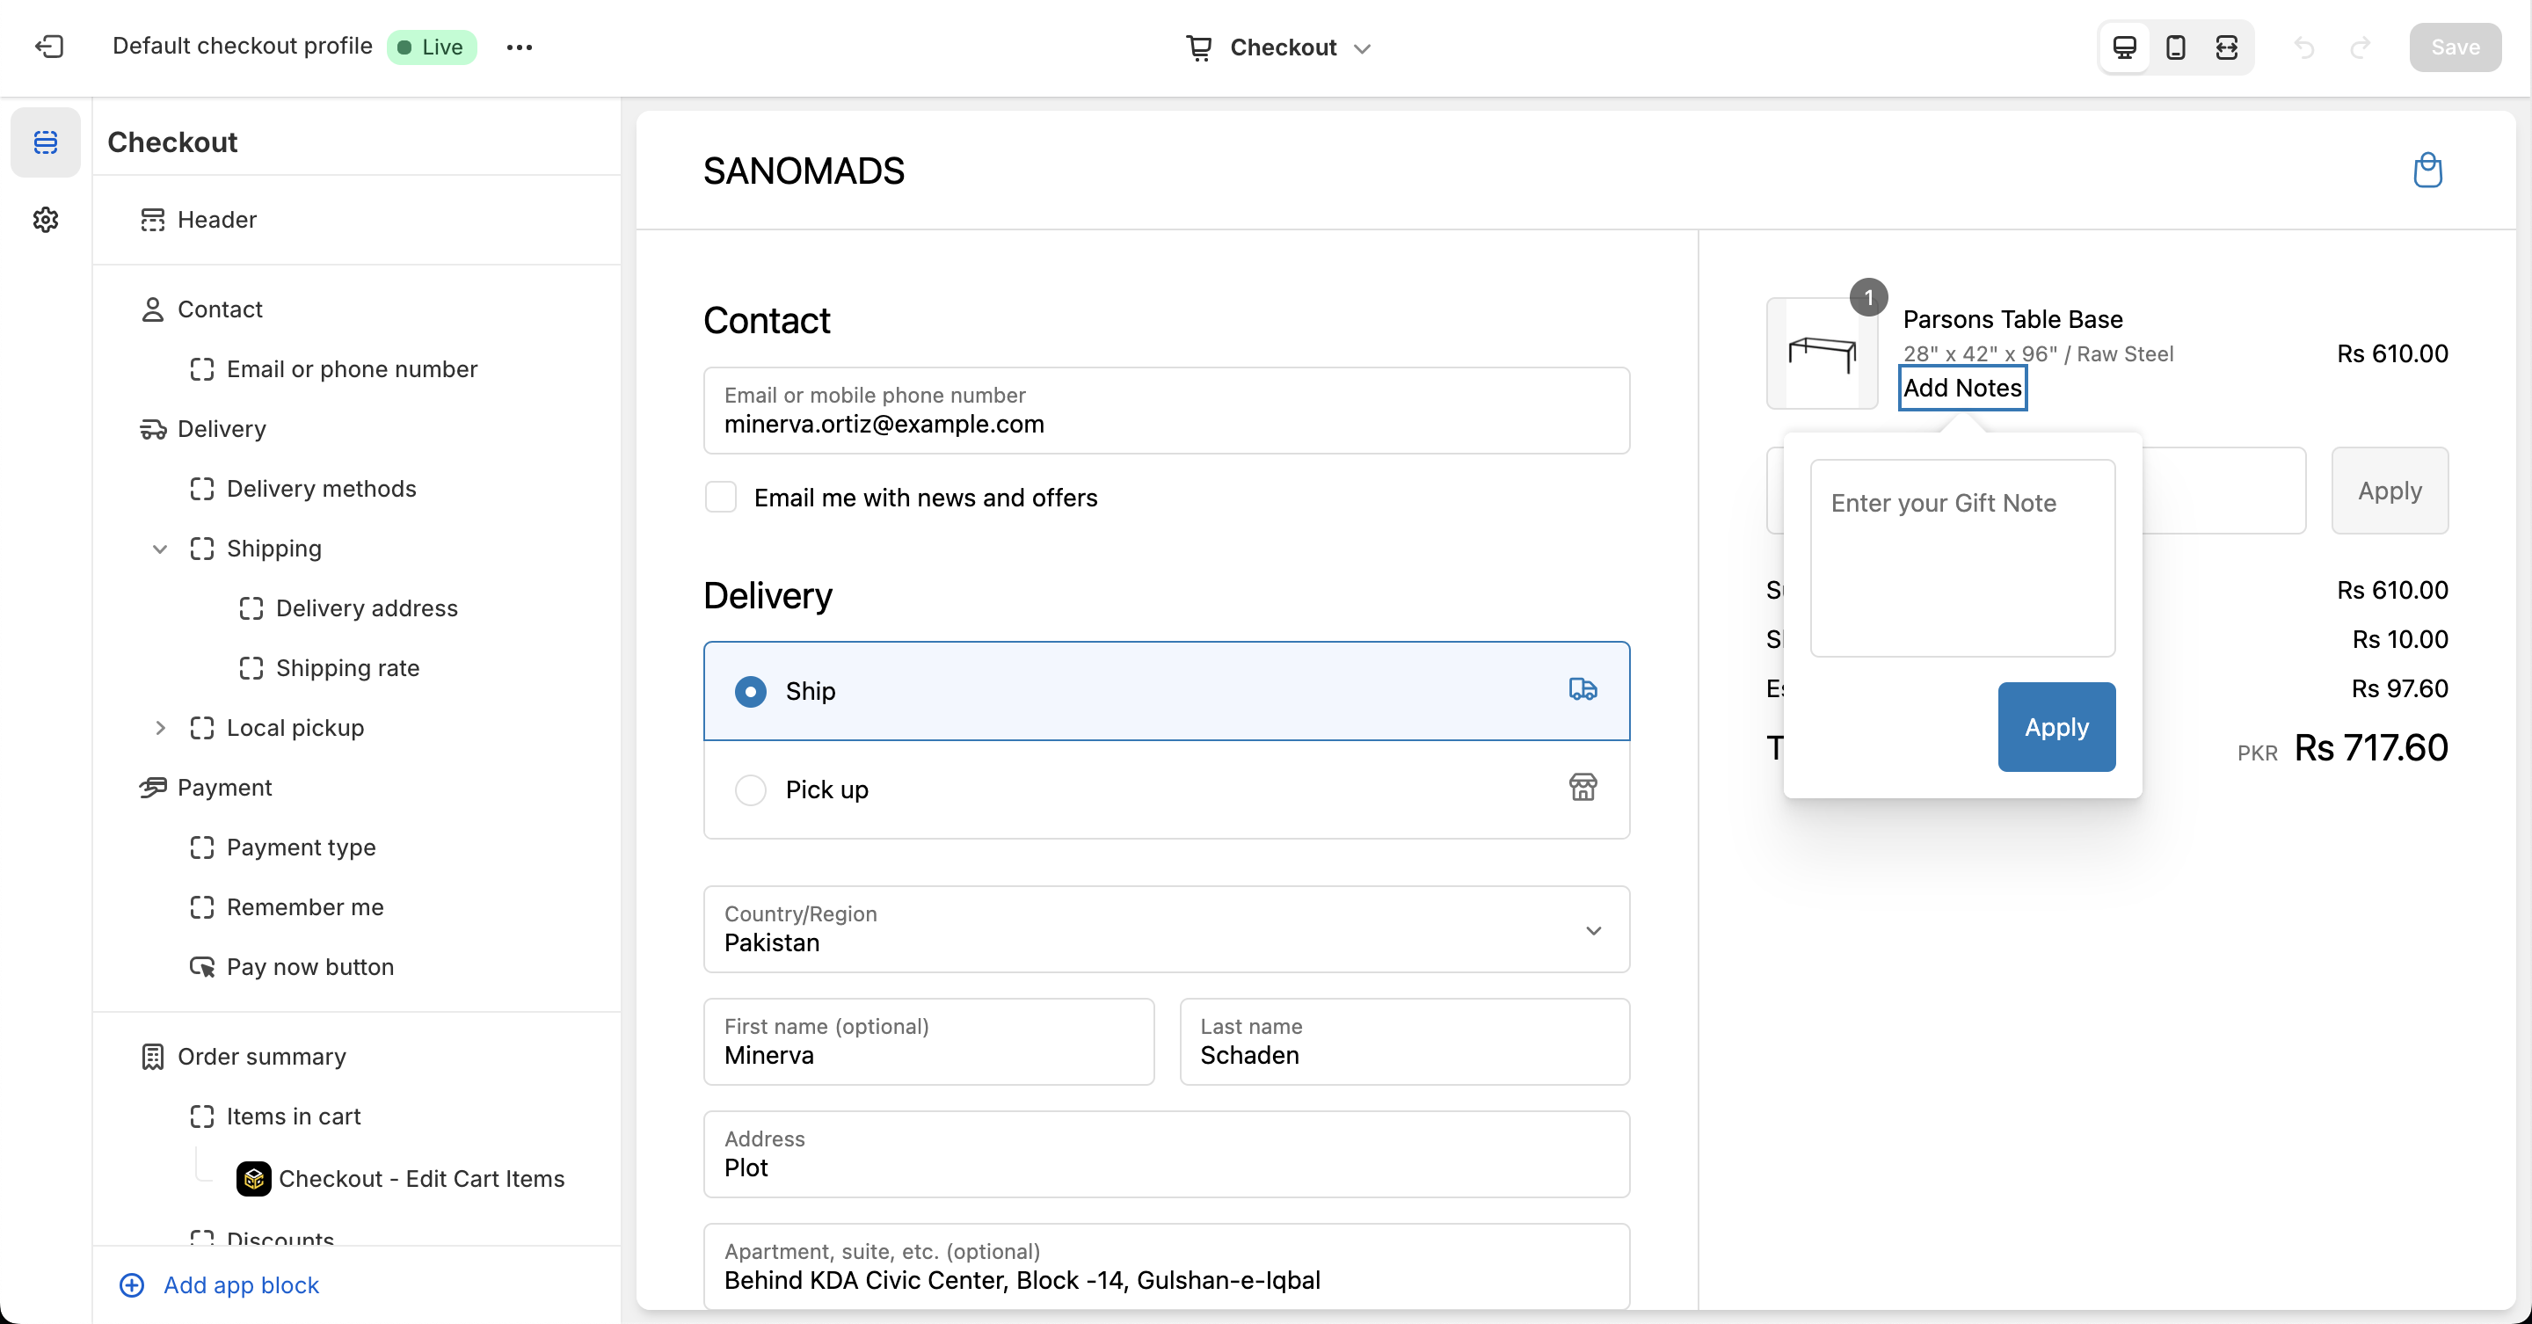Open the Checkout page dropdown

click(x=1277, y=47)
